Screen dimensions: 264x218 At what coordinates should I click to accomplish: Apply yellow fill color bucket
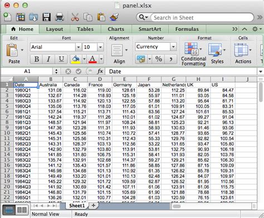(x=76, y=60)
